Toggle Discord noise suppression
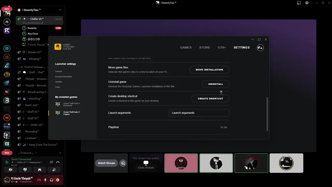 pos(51,162)
